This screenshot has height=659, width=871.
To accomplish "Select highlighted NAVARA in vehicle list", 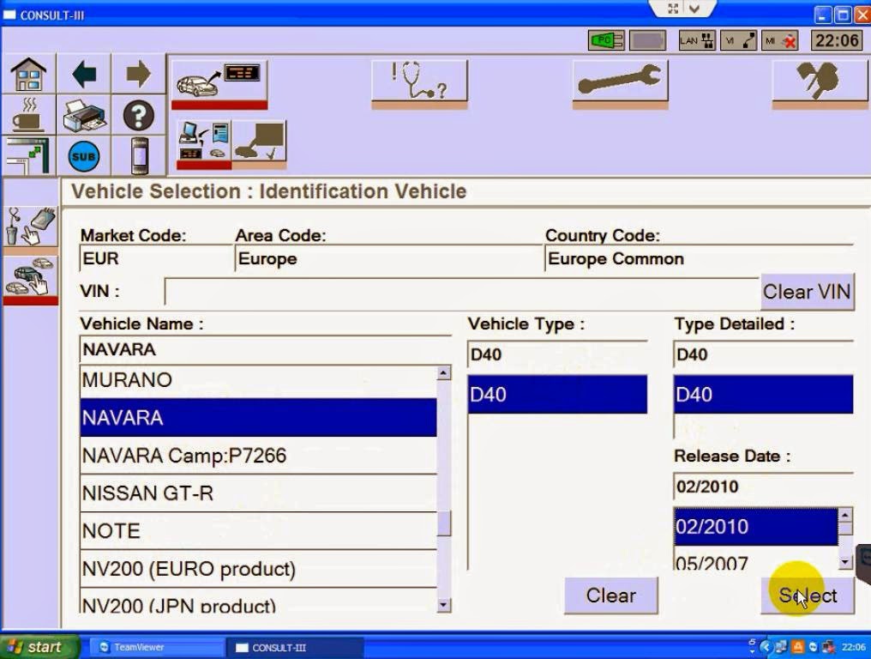I will (x=258, y=418).
